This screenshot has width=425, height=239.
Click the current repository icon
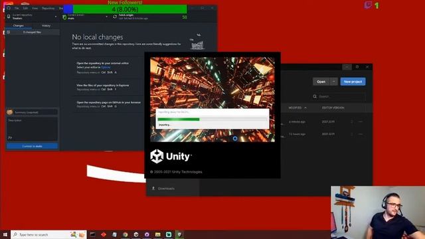tap(9, 17)
